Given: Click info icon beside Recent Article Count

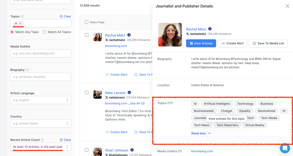Looking at the screenshot, I should [x=42, y=140].
